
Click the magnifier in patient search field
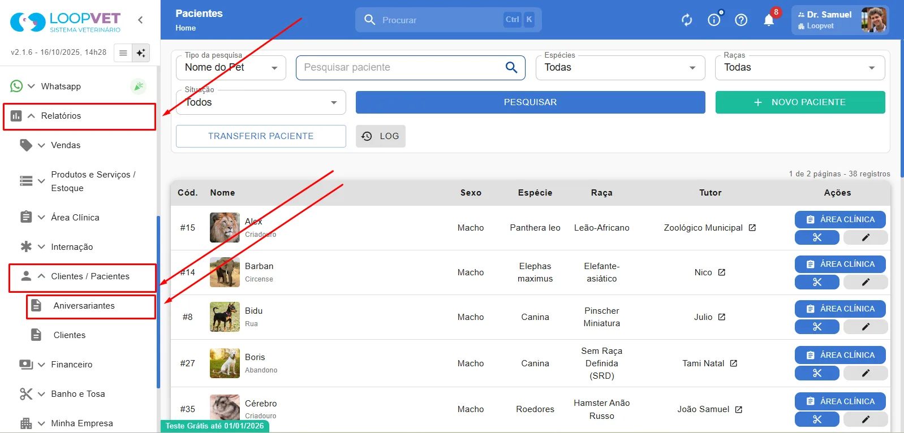[x=511, y=67]
